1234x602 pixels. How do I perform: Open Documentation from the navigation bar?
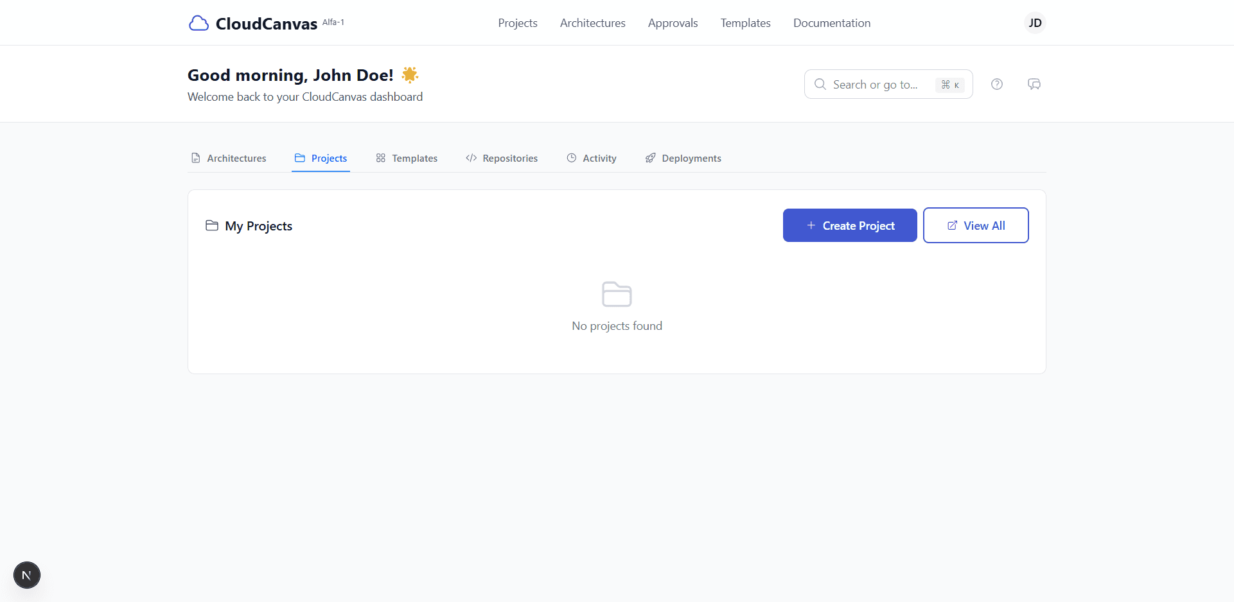831,22
